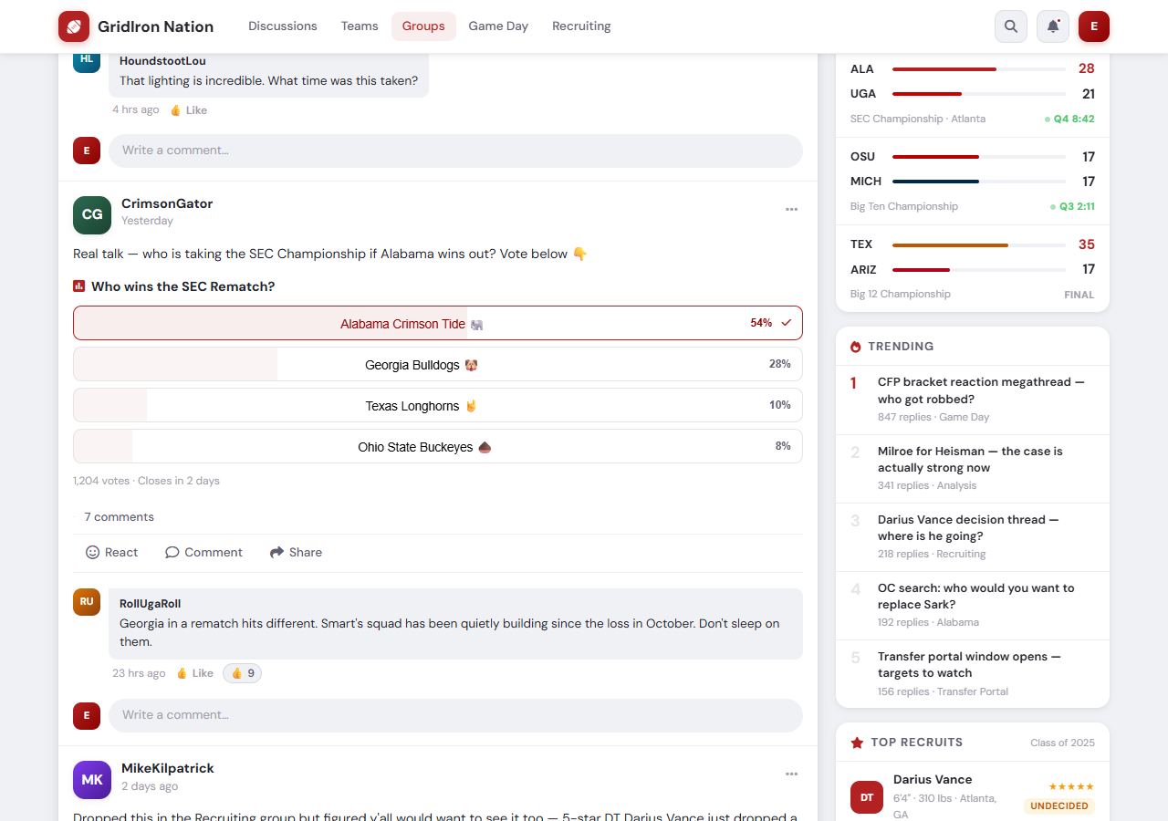The height and width of the screenshot is (821, 1168).
Task: Click the Q3 2:11 game status
Action: coord(1073,206)
